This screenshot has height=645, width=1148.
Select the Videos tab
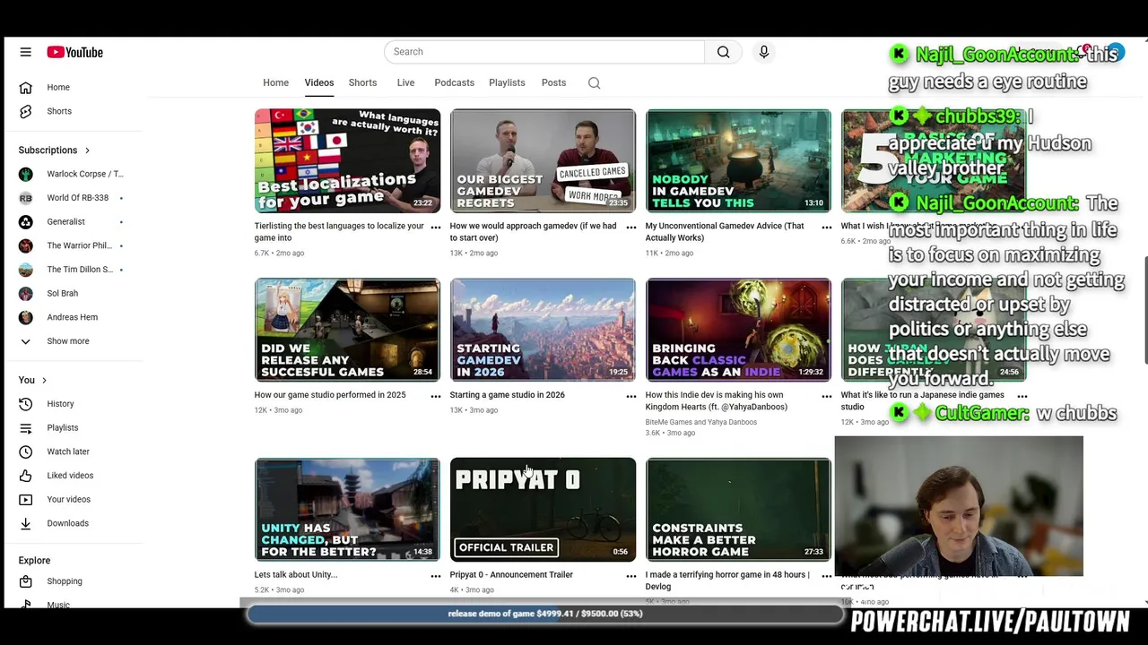tap(319, 82)
